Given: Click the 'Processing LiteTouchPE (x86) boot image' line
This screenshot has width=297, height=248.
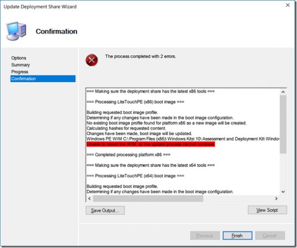Looking at the screenshot, I should tap(136, 102).
